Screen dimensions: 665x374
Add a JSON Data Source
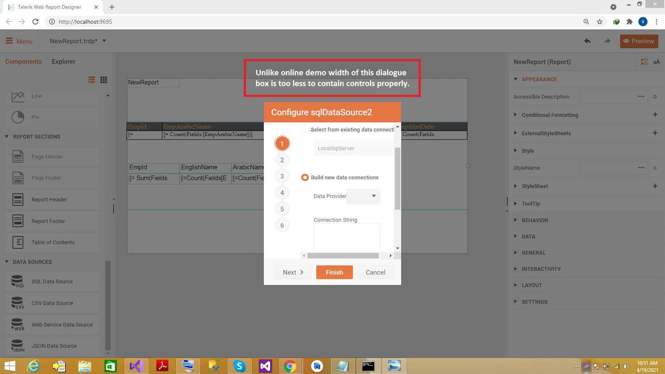[52, 346]
